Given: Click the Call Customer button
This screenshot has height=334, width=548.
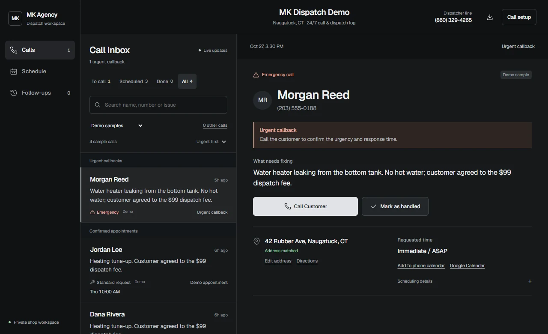Looking at the screenshot, I should (x=305, y=206).
